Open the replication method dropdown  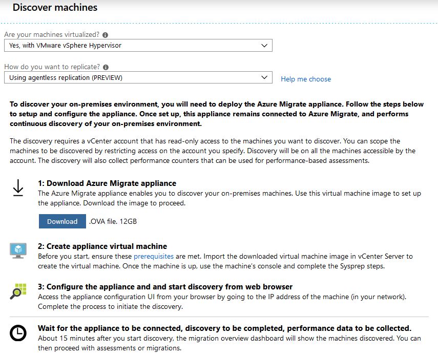pyautogui.click(x=138, y=78)
